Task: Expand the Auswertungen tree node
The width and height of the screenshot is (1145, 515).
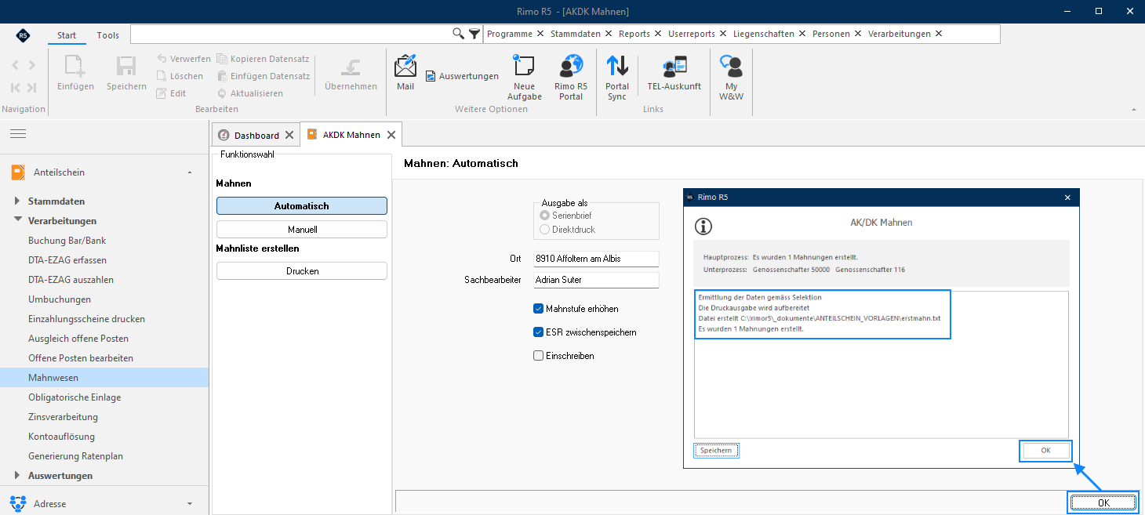Action: 17,476
